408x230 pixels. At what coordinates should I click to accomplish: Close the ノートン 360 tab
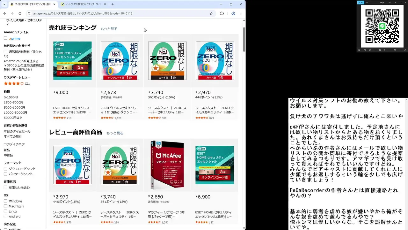(105, 4)
